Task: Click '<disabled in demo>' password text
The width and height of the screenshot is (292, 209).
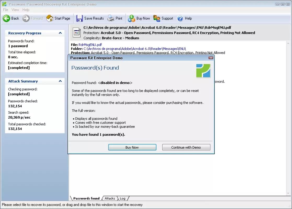Action: (x=115, y=83)
